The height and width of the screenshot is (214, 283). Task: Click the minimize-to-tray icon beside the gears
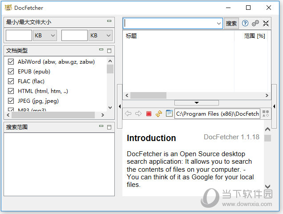266,23
